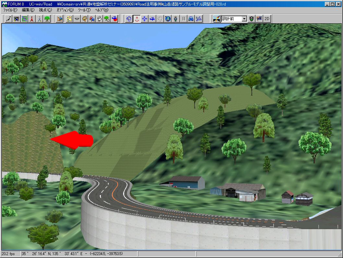Select the standing person walk view icon
The image size is (343, 258).
[x=176, y=19]
